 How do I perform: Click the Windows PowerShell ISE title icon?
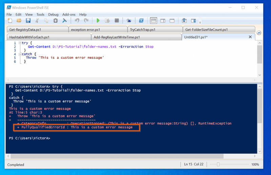click(9, 7)
